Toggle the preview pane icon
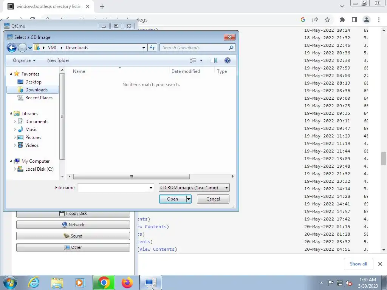The image size is (387, 290). coord(214,60)
